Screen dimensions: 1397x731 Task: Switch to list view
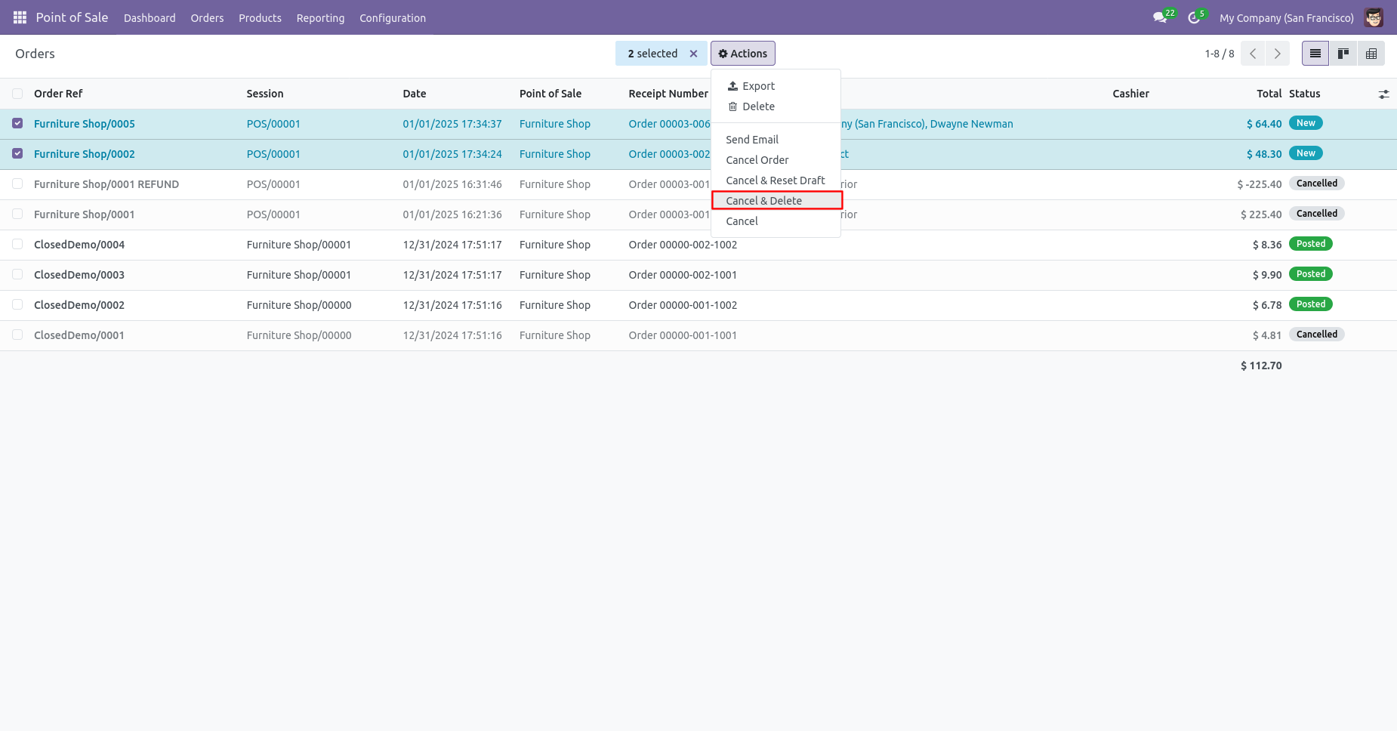click(1315, 54)
